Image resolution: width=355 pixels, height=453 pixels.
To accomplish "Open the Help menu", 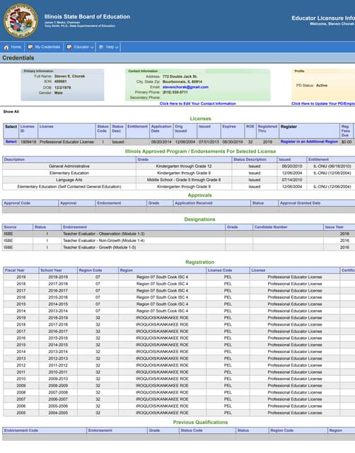I will tap(108, 47).
